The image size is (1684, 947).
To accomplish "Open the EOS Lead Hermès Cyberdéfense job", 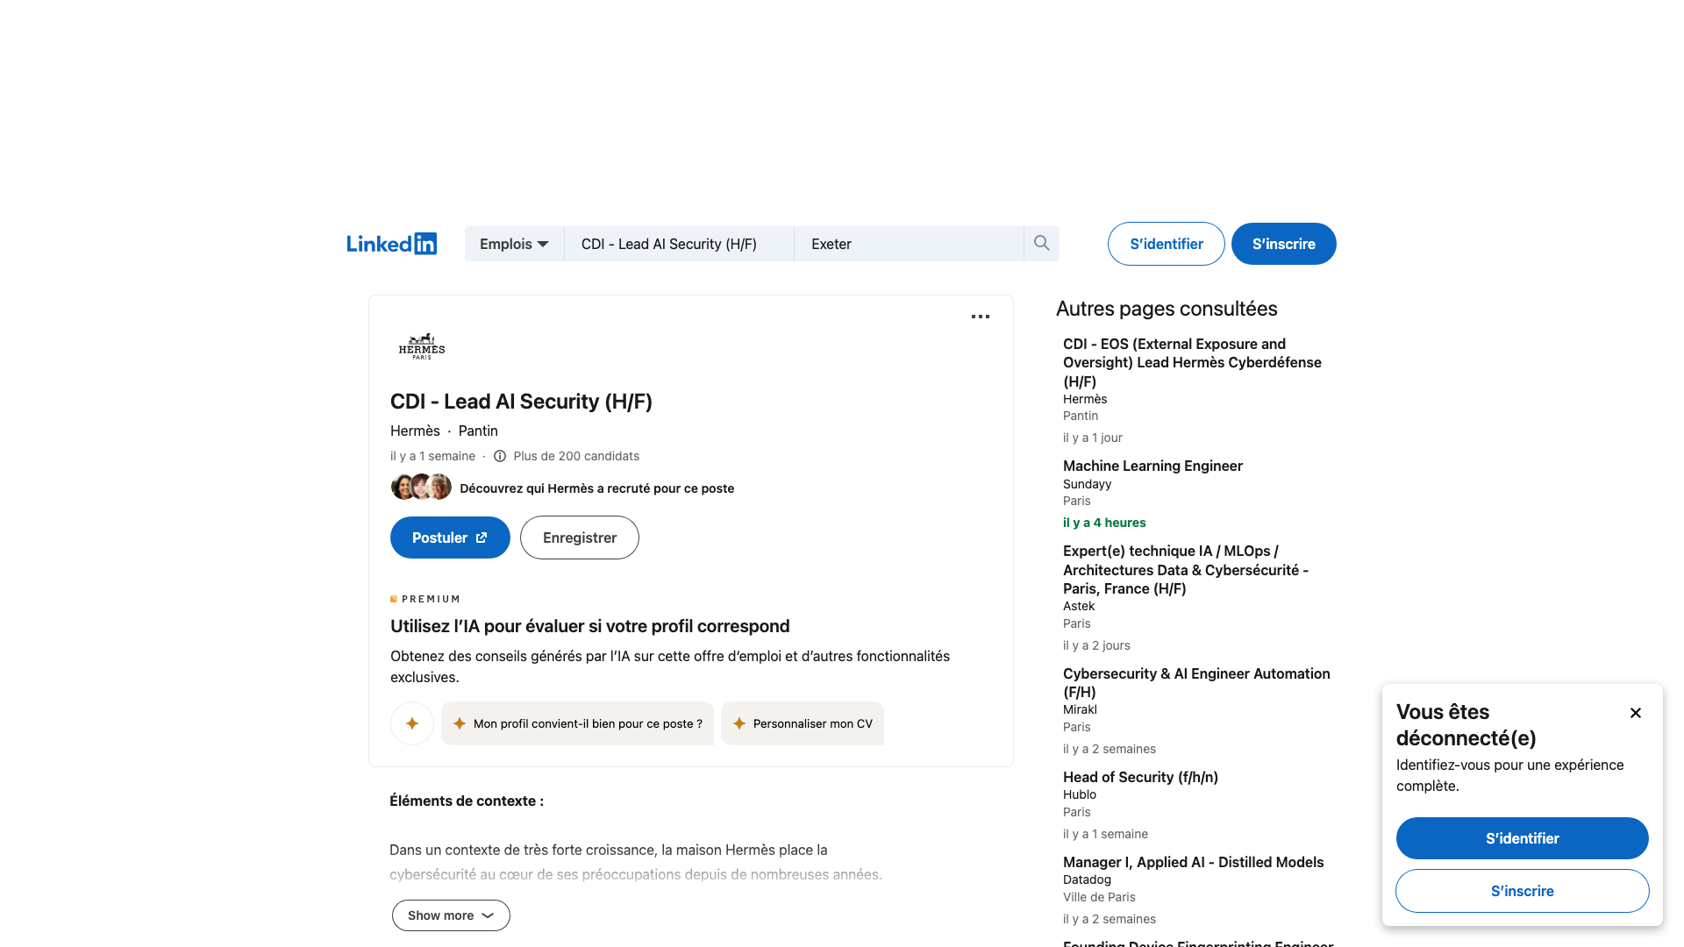I will pos(1192,363).
